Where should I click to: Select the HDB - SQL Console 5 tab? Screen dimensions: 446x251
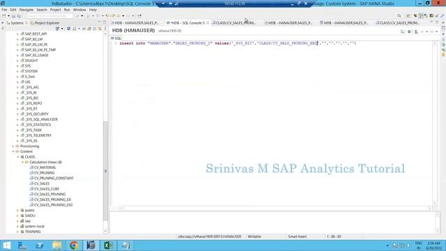187,23
